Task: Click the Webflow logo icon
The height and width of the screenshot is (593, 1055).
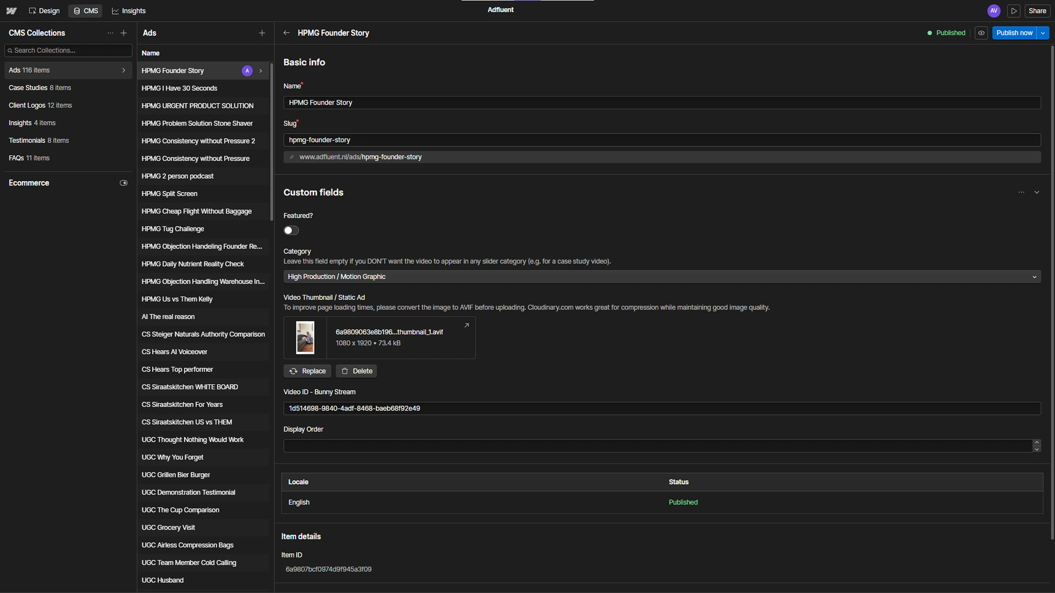Action: pos(11,11)
